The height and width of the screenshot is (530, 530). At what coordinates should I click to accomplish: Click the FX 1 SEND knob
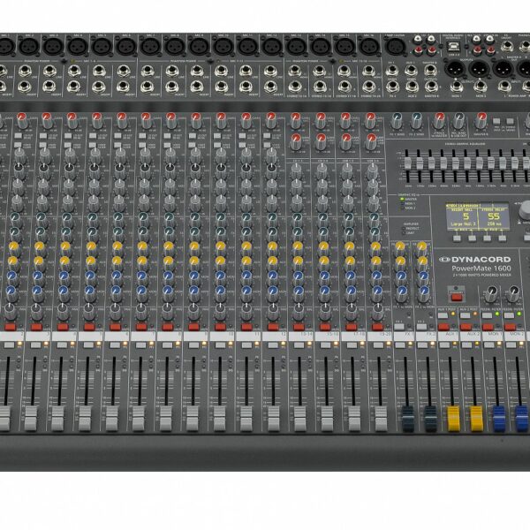396,121
